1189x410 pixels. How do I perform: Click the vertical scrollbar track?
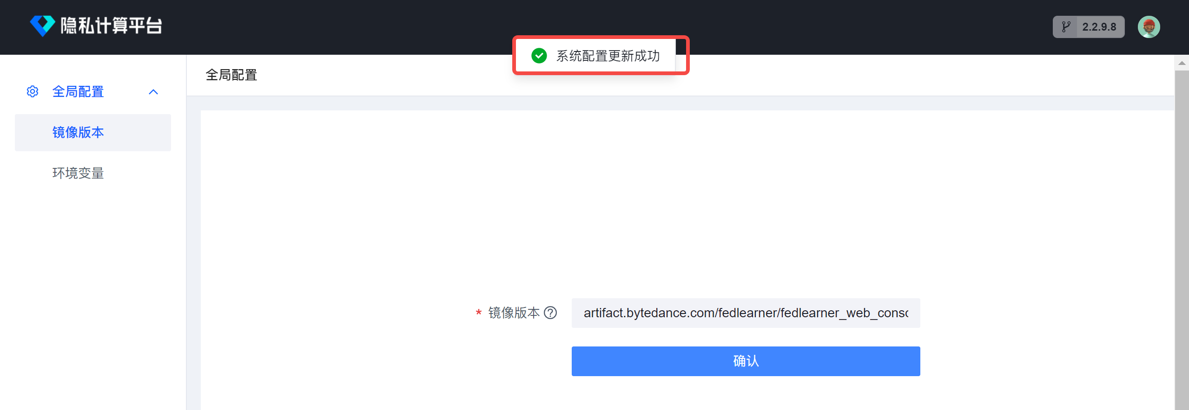pyautogui.click(x=1182, y=240)
